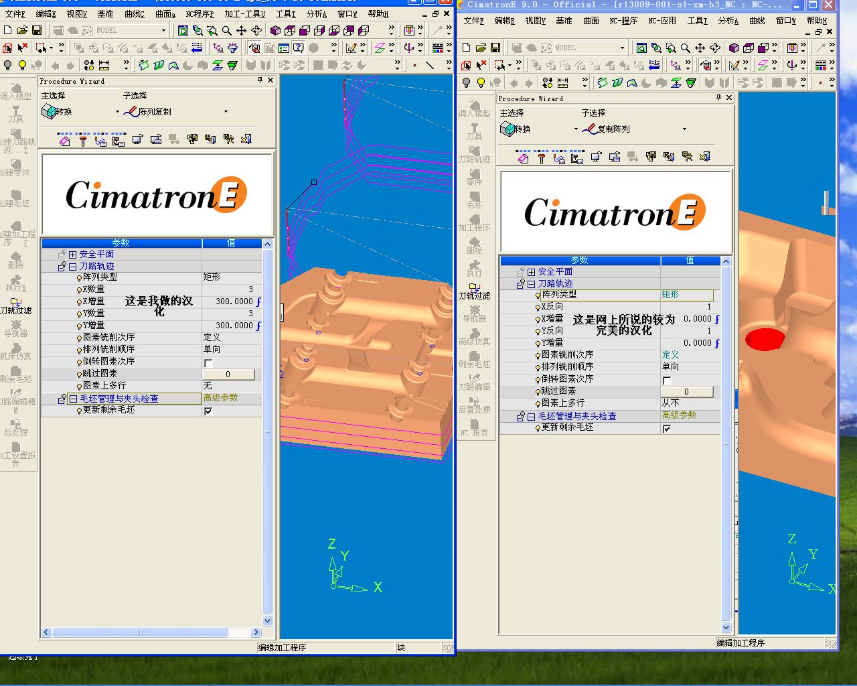Click 跳过图素 value button in right panel

[x=687, y=392]
